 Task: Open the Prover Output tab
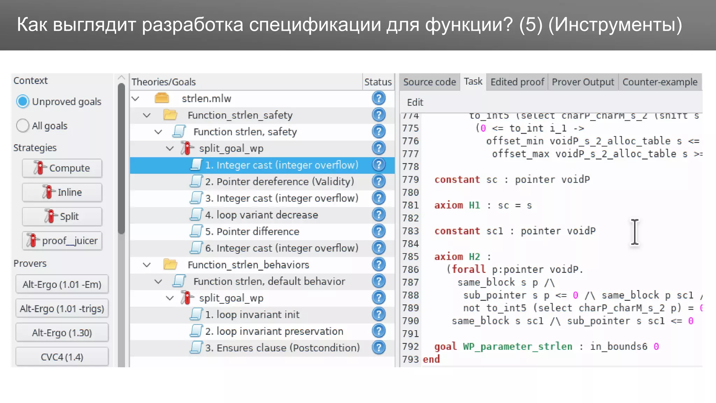click(x=583, y=82)
